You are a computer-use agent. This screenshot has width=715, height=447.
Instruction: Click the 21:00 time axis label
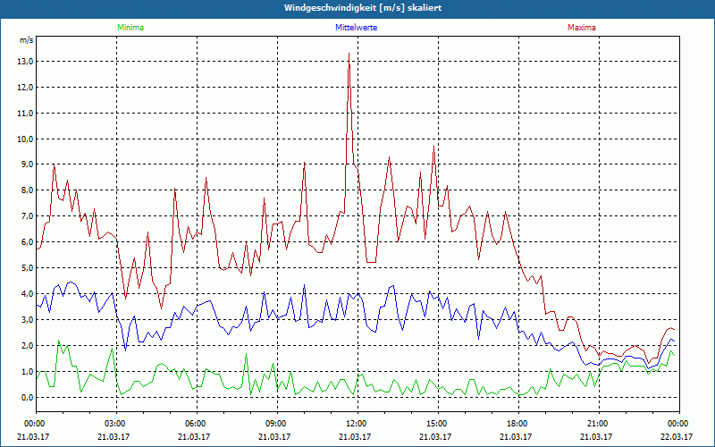[x=599, y=423]
